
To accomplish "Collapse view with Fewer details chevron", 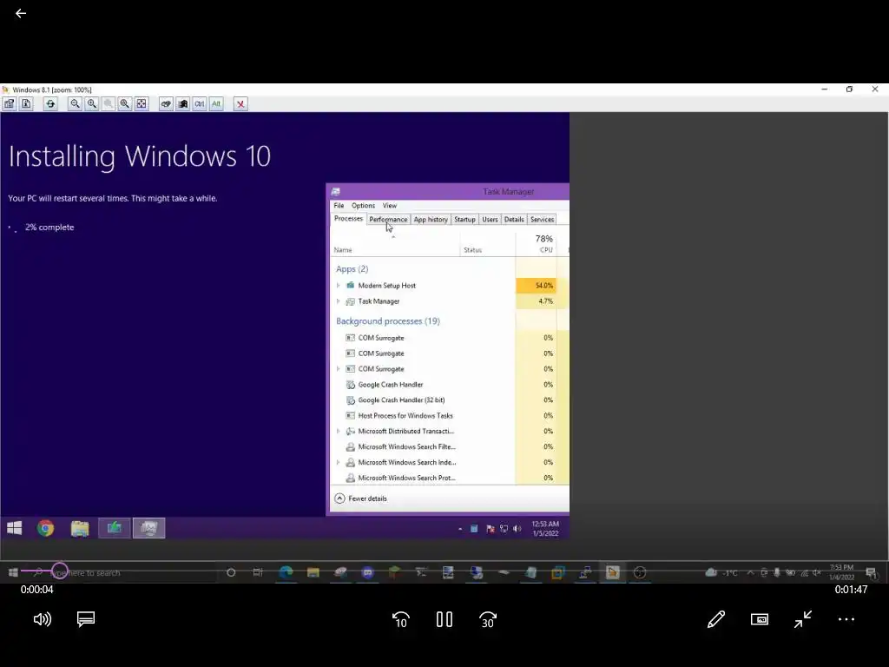I will coord(339,499).
